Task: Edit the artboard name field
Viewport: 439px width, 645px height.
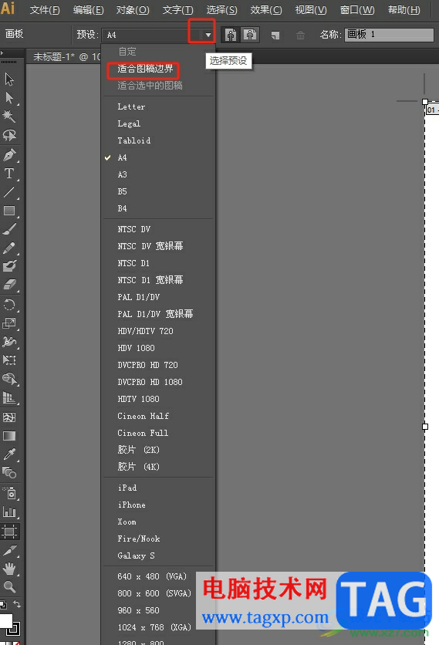Action: click(389, 35)
